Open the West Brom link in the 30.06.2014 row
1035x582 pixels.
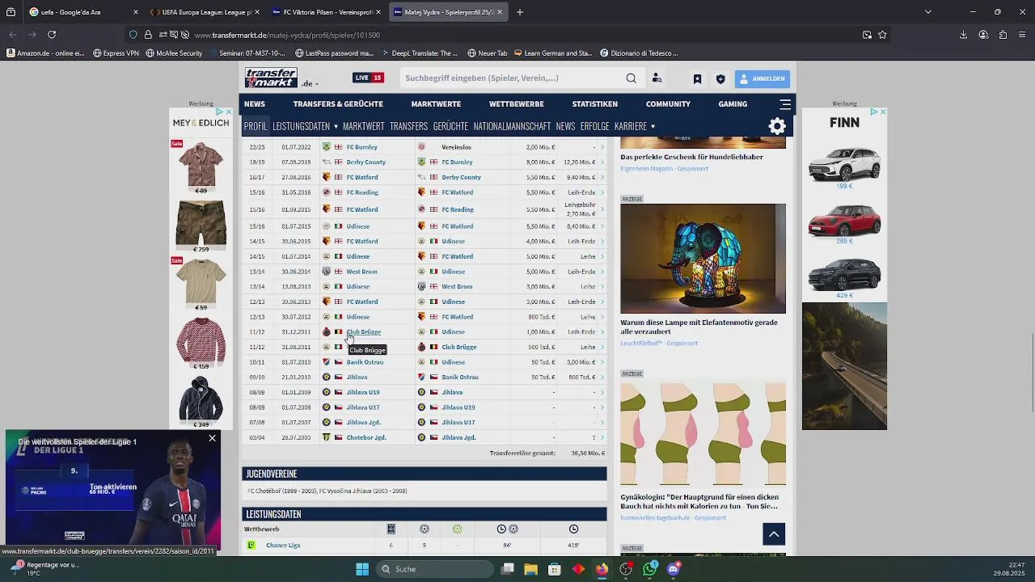pos(361,272)
